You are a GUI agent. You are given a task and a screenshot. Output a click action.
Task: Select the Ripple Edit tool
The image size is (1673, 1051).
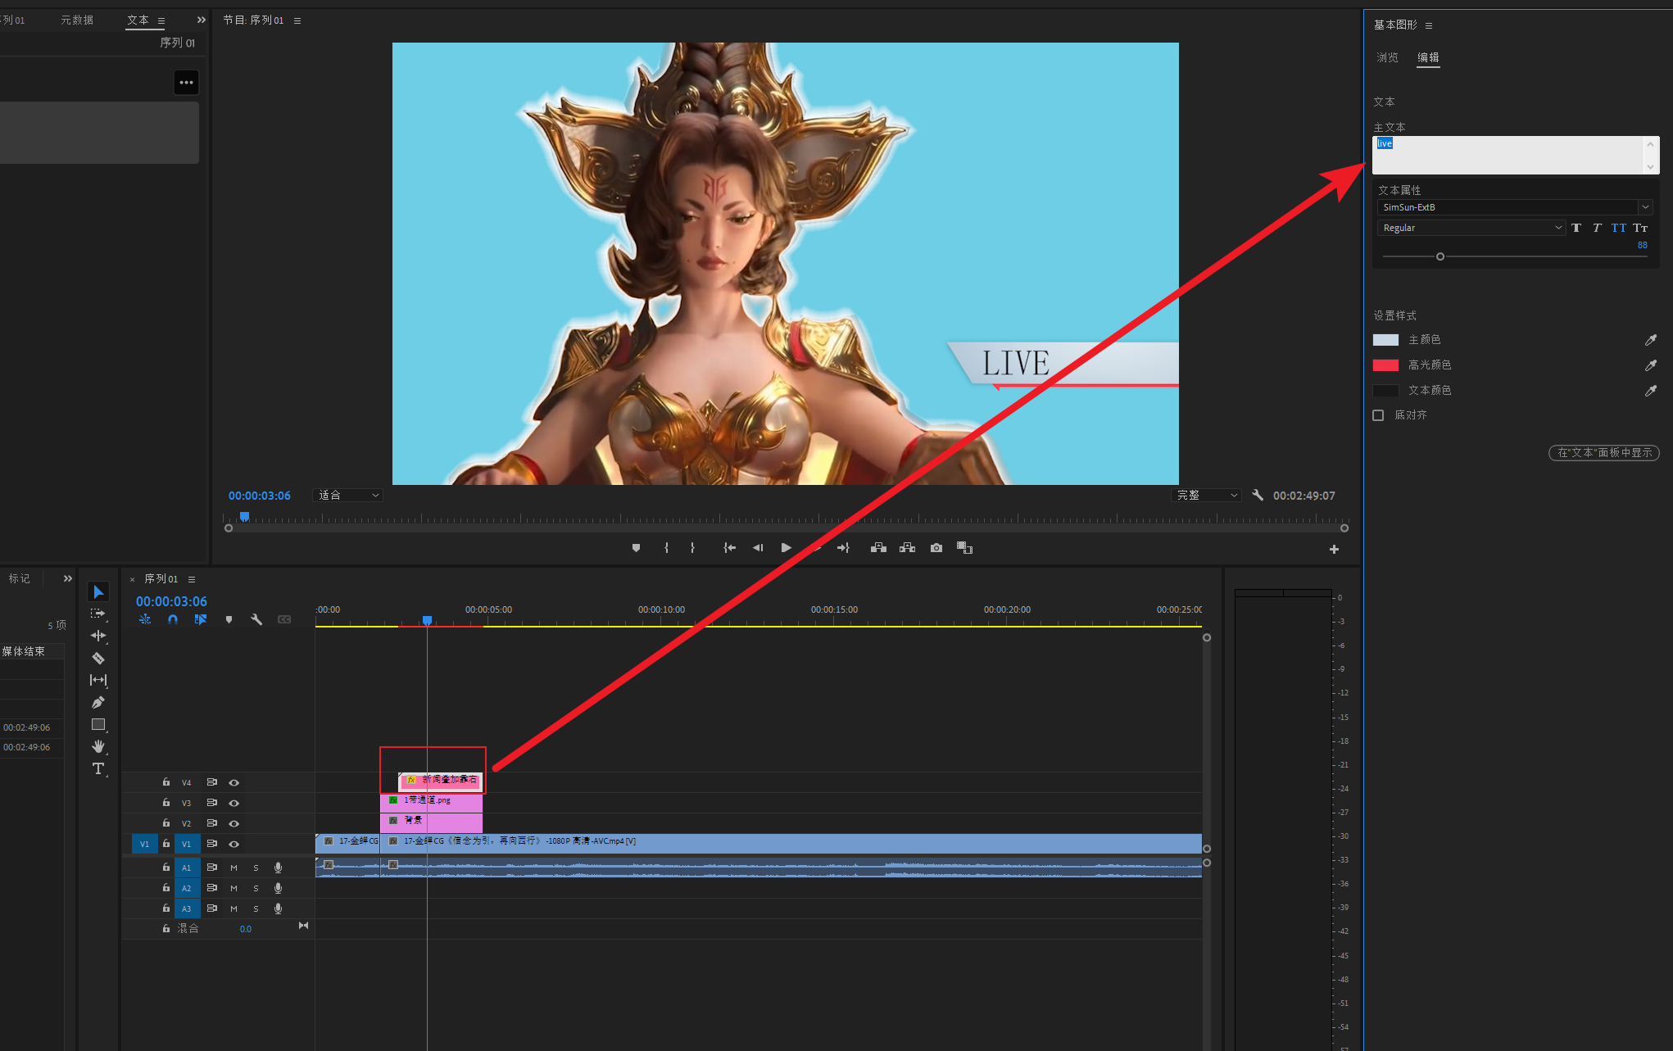98,636
